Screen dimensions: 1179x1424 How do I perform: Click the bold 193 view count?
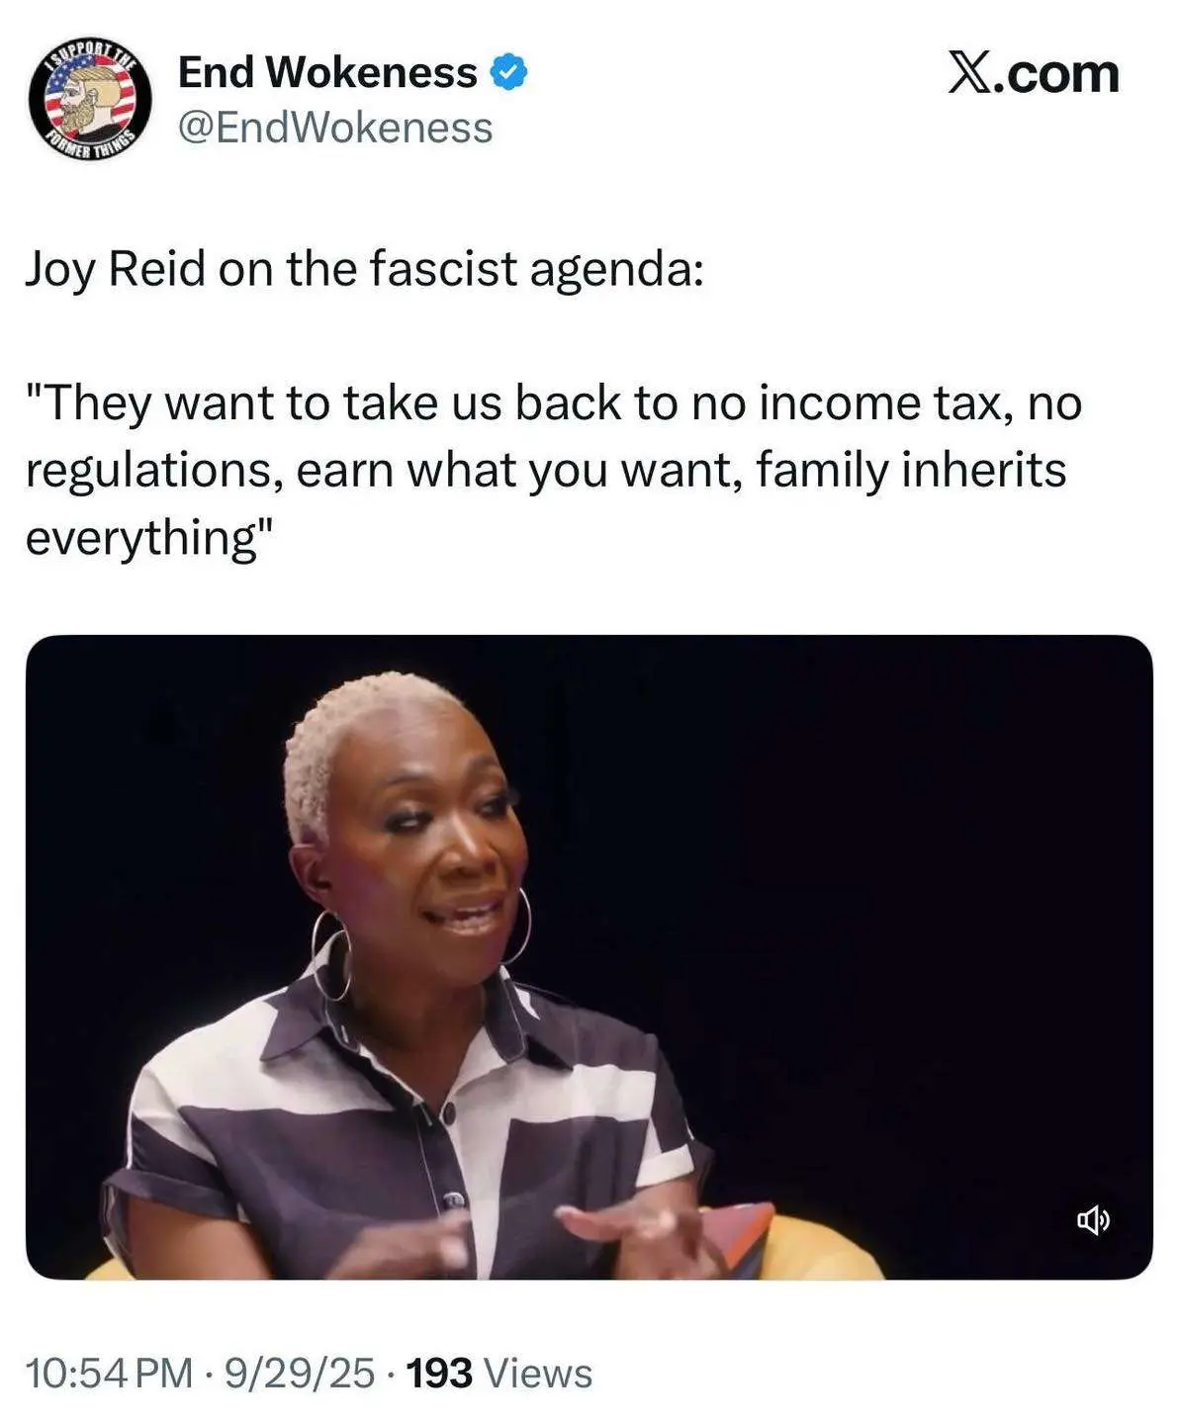pyautogui.click(x=439, y=1373)
